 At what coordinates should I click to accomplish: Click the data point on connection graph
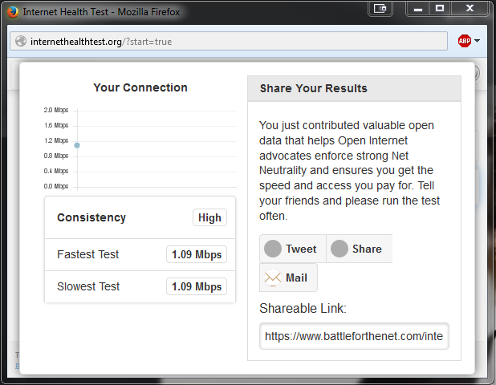pos(77,145)
